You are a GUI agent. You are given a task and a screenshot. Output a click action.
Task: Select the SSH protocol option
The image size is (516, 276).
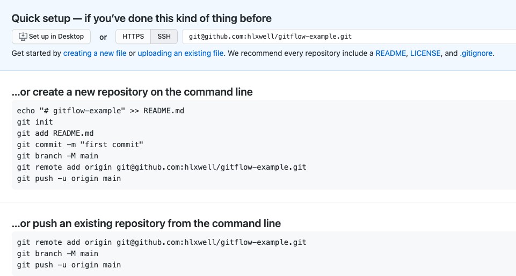[164, 37]
